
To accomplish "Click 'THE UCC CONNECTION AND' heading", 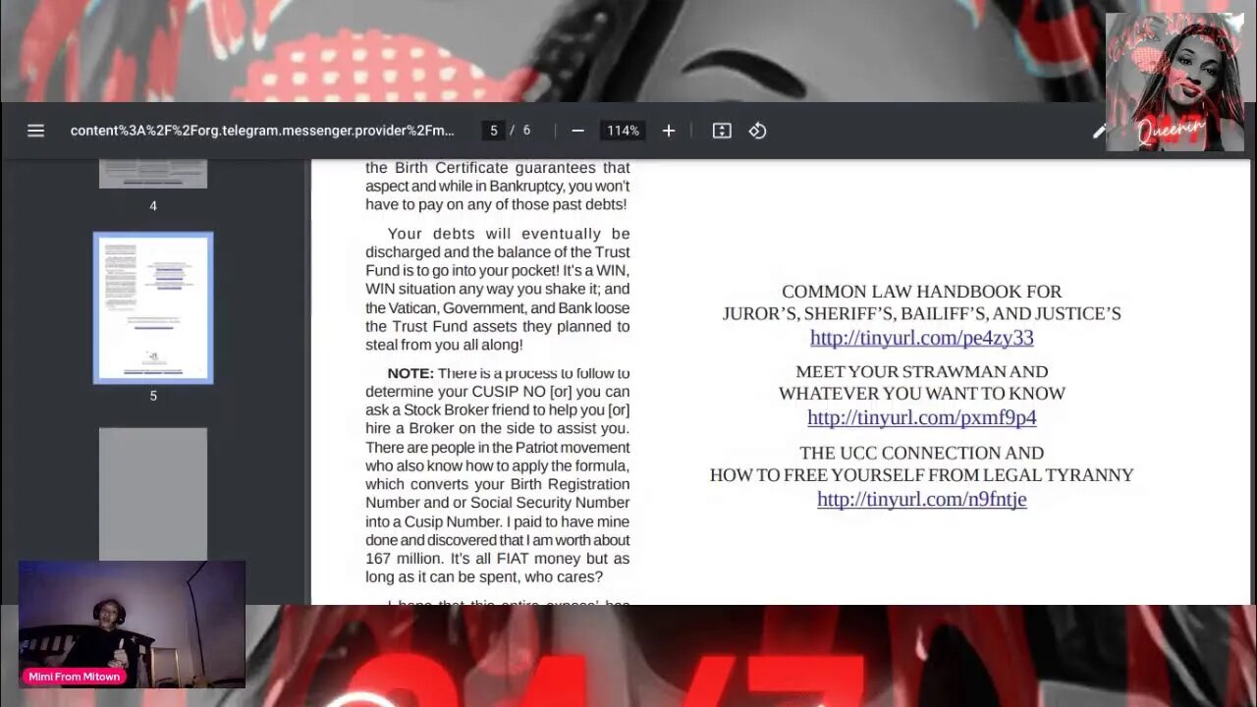I will click(x=922, y=454).
